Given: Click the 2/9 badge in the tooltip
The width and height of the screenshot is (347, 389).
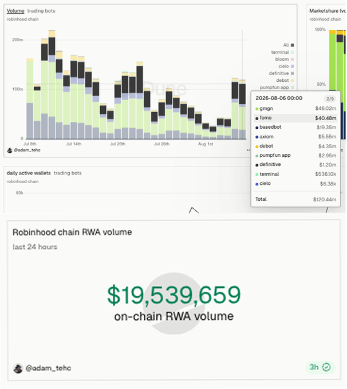Looking at the screenshot, I should click(x=330, y=99).
